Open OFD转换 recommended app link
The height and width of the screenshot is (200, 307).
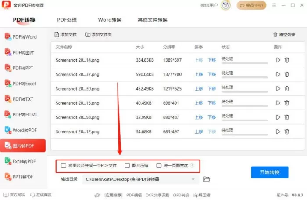coord(181,195)
